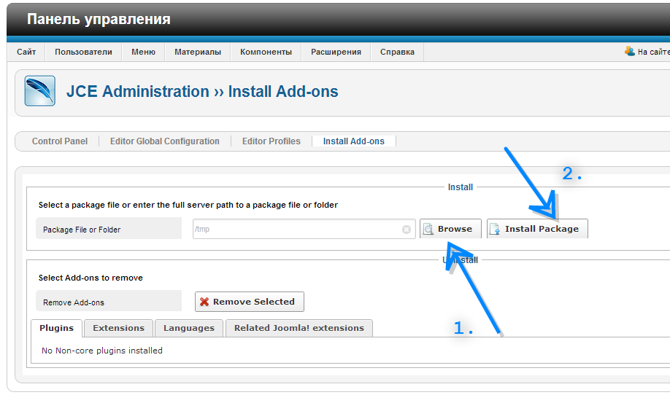Open the Меню dropdown menu
670x395 pixels.
point(143,52)
